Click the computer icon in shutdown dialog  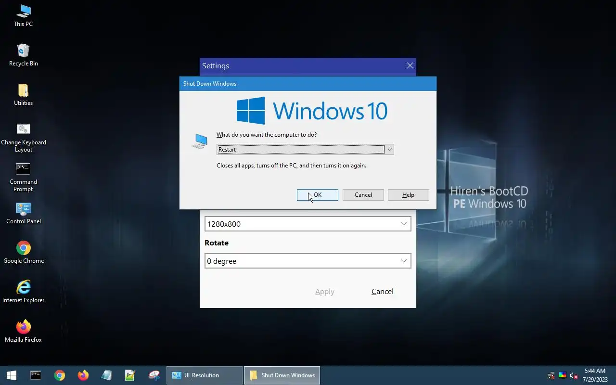coord(199,141)
